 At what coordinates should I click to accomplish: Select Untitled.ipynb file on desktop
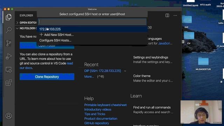[x=190, y=3]
